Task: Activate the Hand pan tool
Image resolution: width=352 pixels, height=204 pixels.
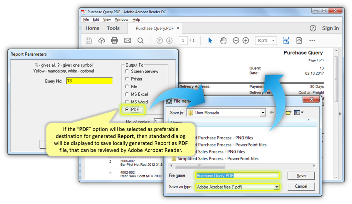Action: (223, 41)
